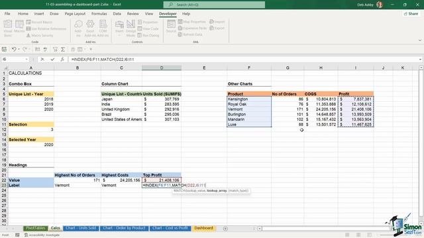Click the Undo arrow icon
Viewport: 424px width, 238px height.
click(x=13, y=50)
